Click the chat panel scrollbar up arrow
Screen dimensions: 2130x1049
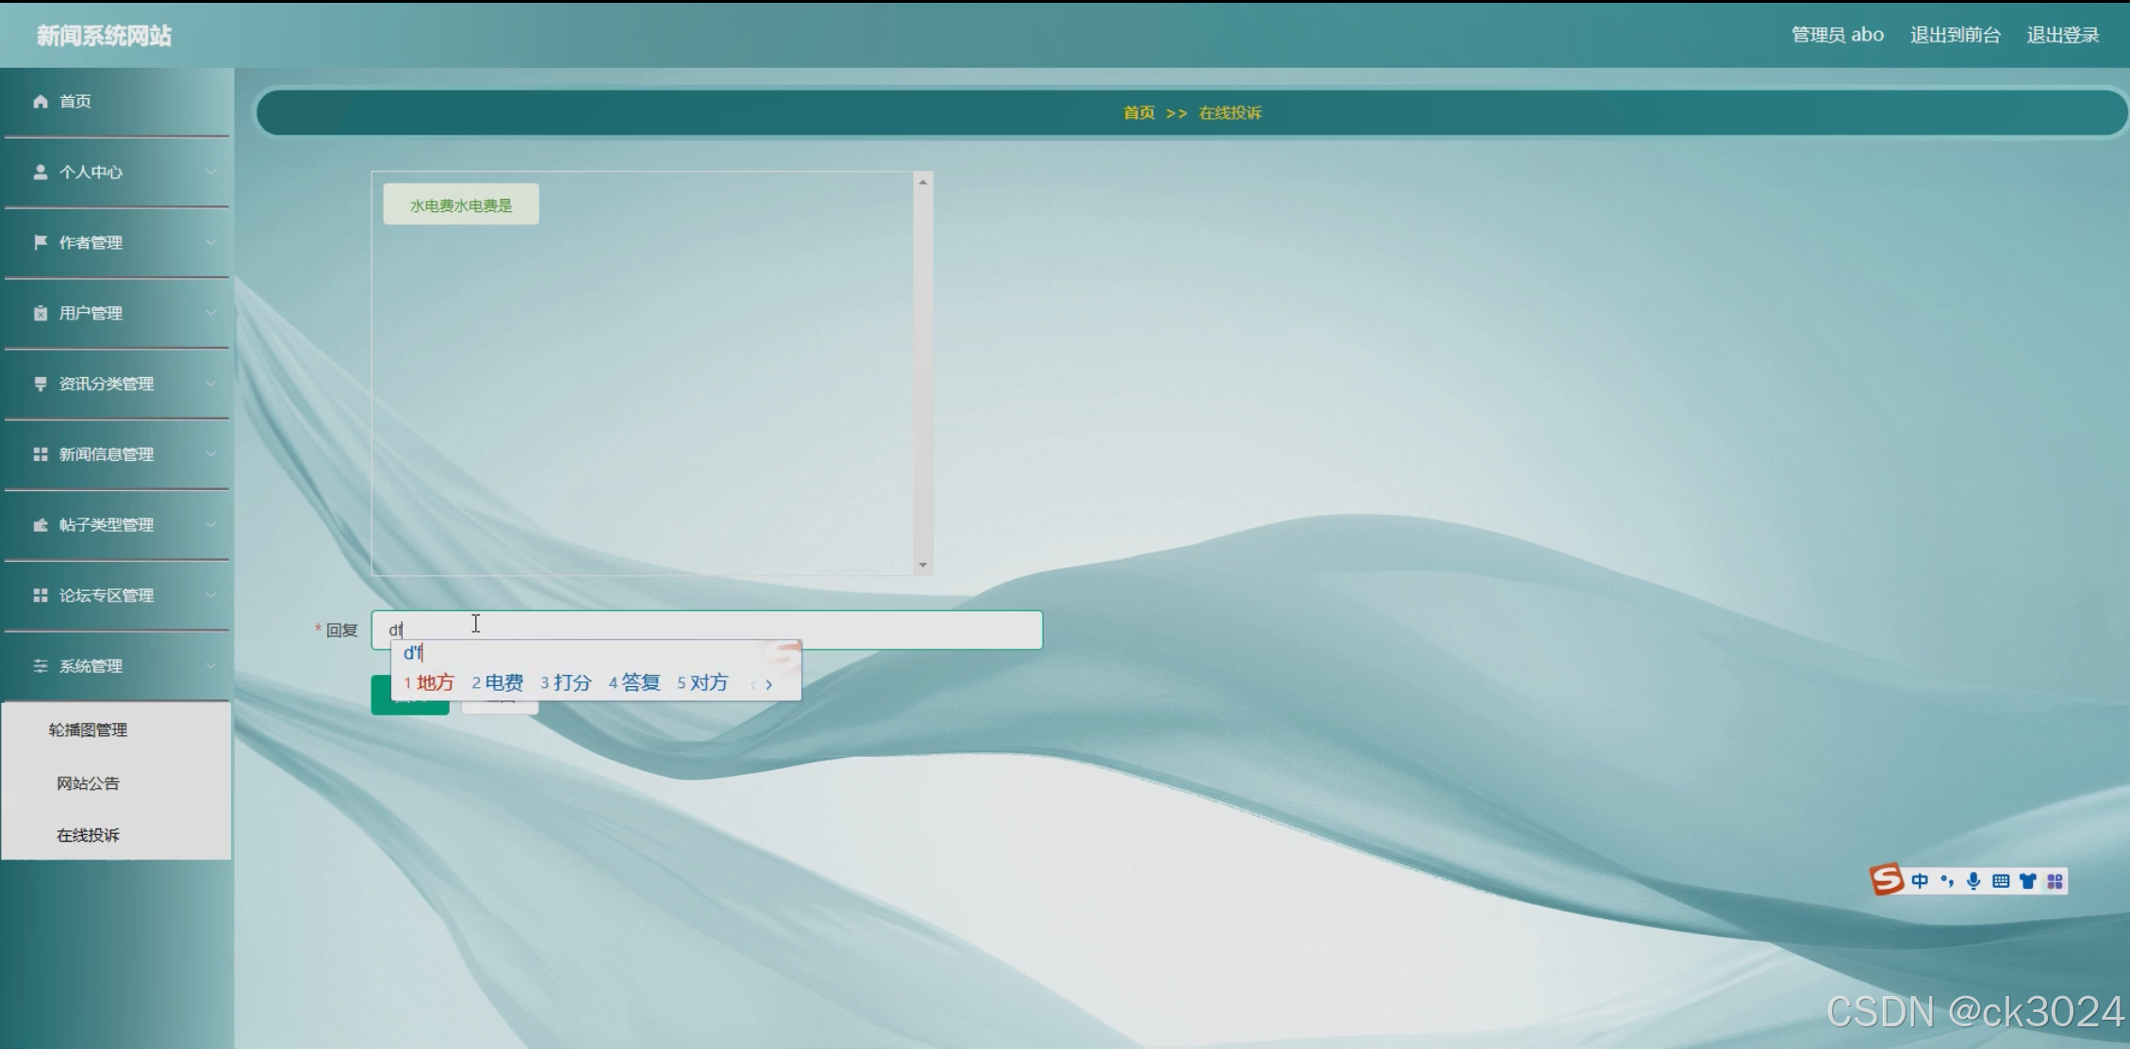pos(923,182)
